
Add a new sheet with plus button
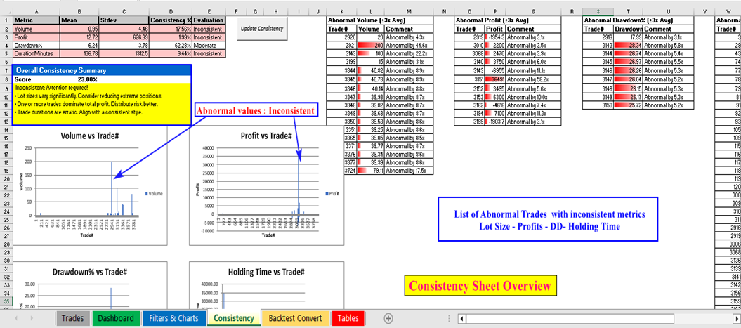click(388, 318)
